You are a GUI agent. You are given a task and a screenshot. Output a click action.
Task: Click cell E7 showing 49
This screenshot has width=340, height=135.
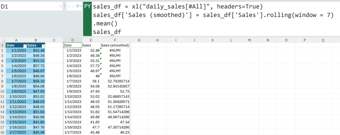[91, 76]
